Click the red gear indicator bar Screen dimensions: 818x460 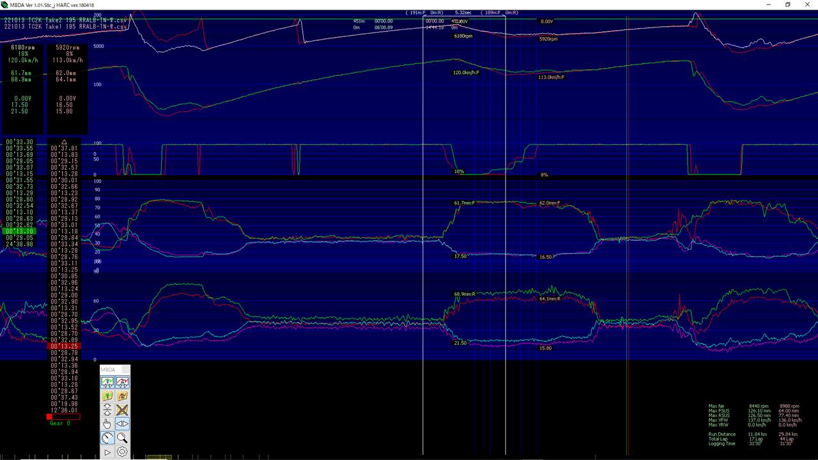(63, 417)
